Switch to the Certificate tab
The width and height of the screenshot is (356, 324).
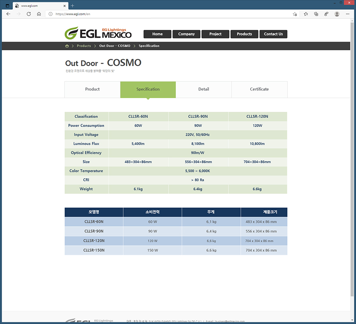(x=259, y=89)
